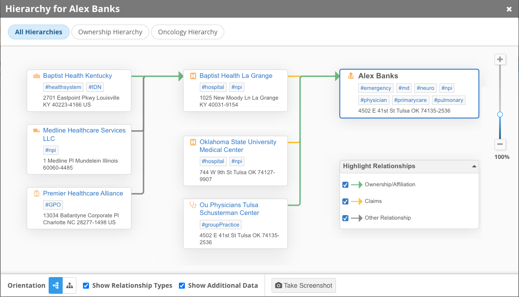
Task: Uncheck the Ownership/Affiliation relationship checkbox
Action: [x=345, y=184]
